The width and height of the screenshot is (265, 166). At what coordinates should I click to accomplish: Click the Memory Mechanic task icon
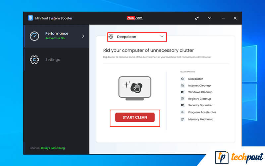pyautogui.click(x=183, y=119)
